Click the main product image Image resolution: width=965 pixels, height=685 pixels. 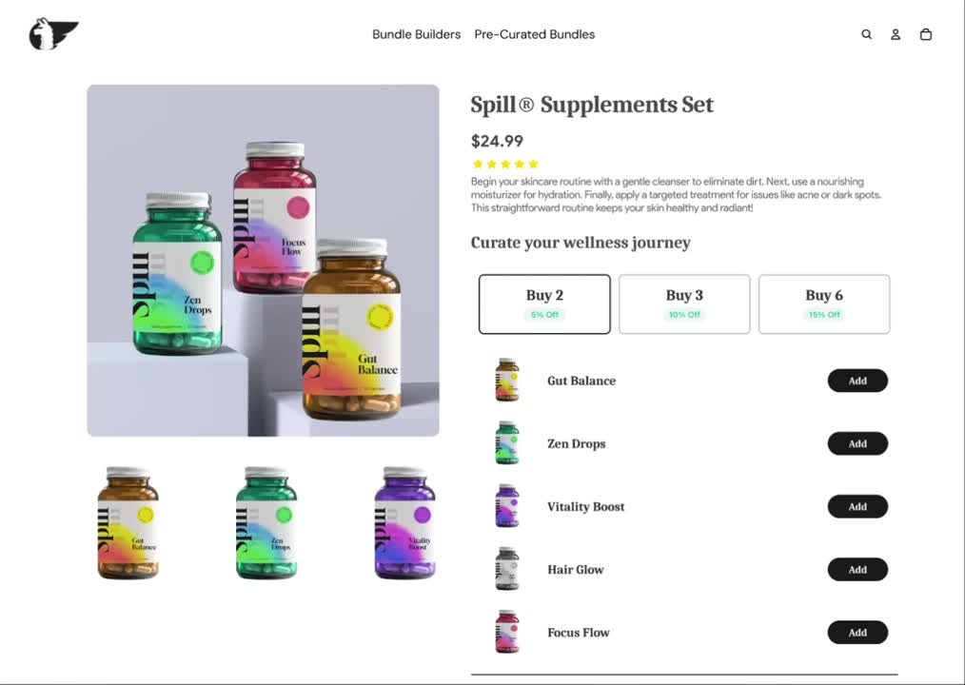tap(263, 261)
